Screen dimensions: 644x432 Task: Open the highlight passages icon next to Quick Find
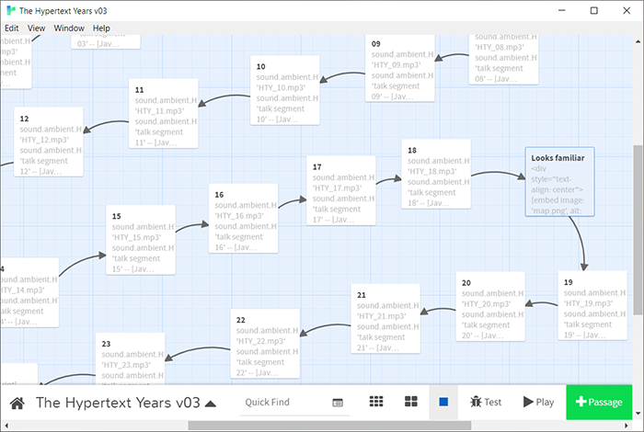click(x=338, y=403)
